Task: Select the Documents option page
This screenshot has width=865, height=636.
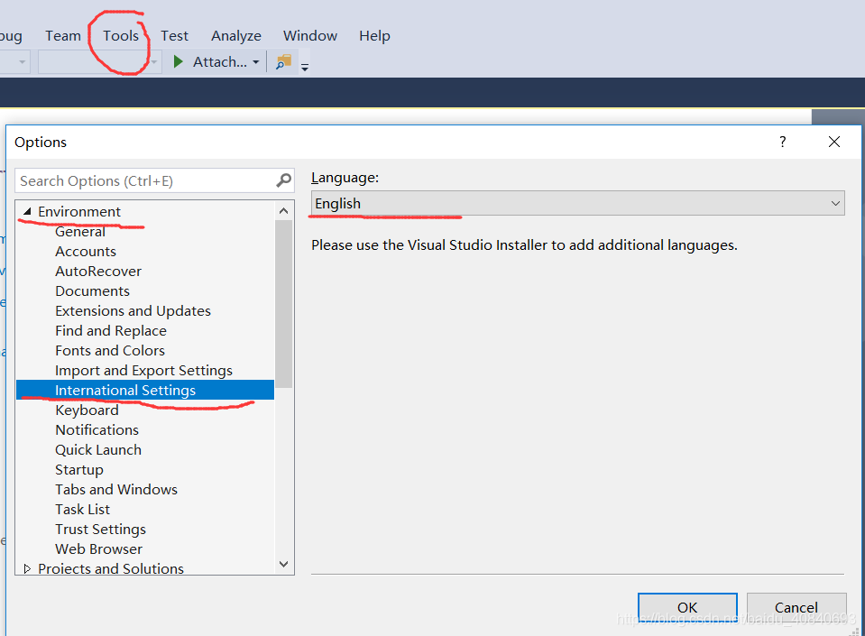Action: click(x=92, y=291)
